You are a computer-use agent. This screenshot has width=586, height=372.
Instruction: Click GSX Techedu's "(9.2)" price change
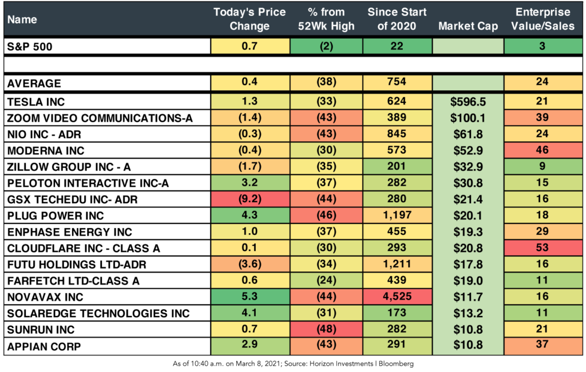250,199
